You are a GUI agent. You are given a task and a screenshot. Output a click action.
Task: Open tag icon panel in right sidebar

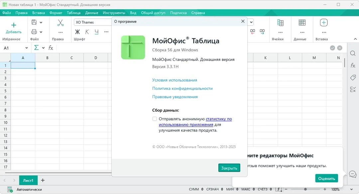(353, 78)
